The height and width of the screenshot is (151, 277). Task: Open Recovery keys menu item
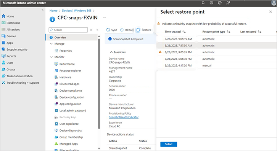pyautogui.click(x=65, y=117)
